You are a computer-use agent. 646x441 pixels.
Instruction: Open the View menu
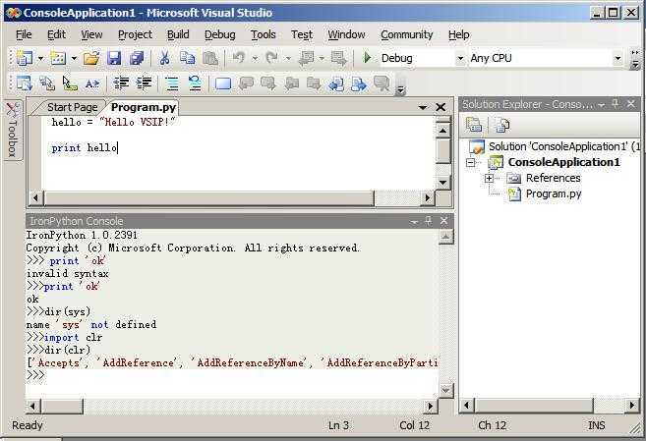pos(91,34)
